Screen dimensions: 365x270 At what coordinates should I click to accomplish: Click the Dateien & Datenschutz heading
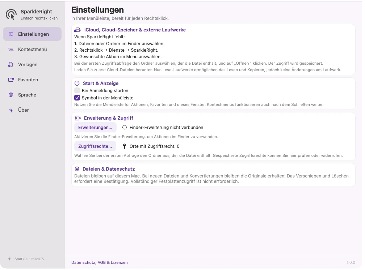[x=109, y=169]
